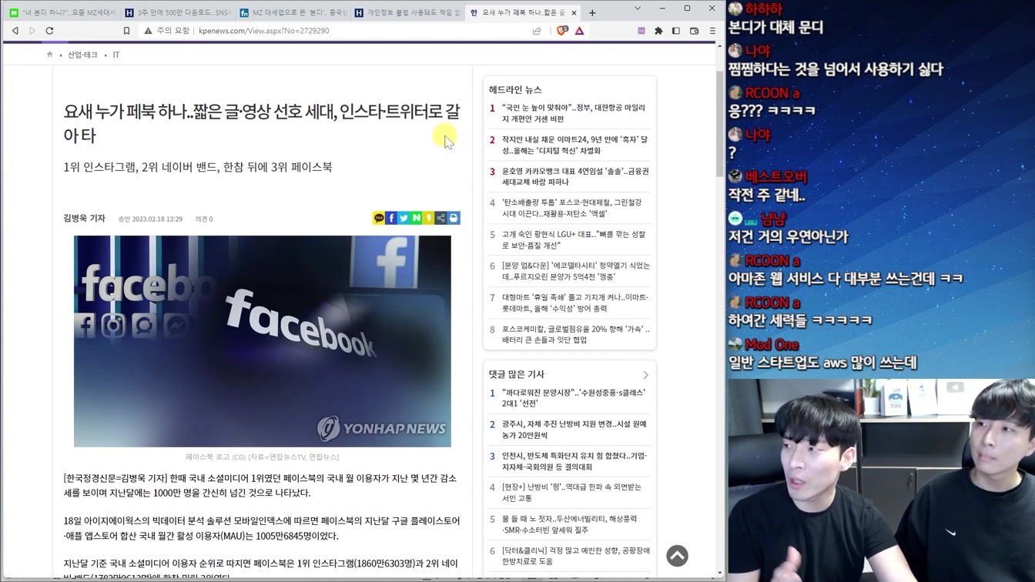Open headline 7 about 대형마트 휴일 족쇄
1035x582 pixels.
[574, 303]
